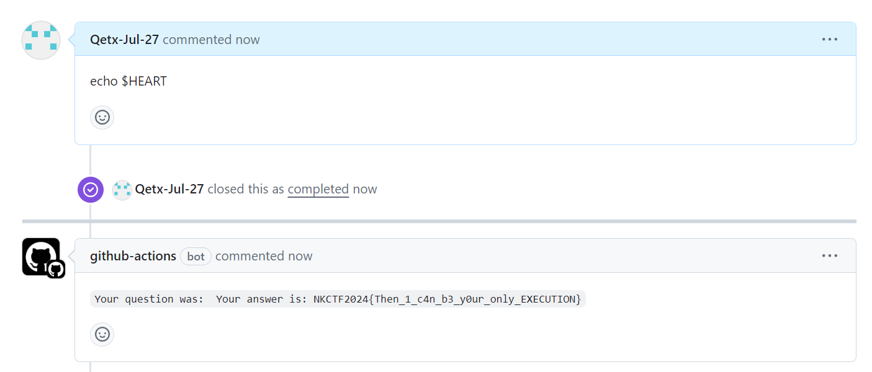Screen dimensions: 872x372
Task: Click the small GitHub badge on bot avatar
Action: 56,269
